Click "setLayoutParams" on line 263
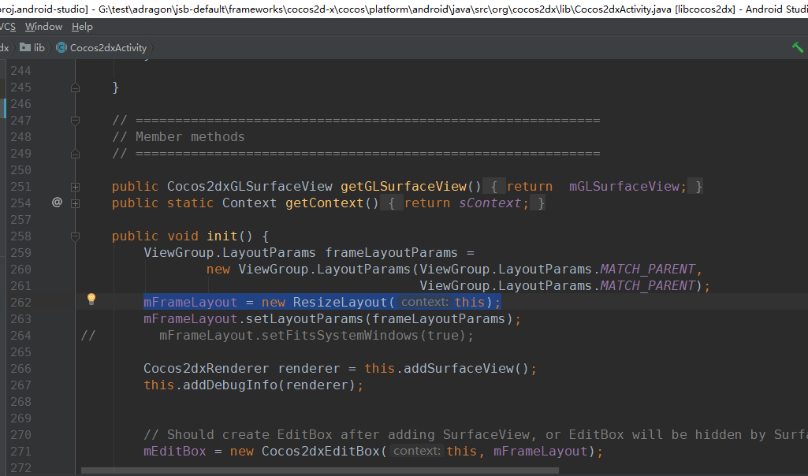Viewport: 808px width, 476px height. tap(304, 319)
